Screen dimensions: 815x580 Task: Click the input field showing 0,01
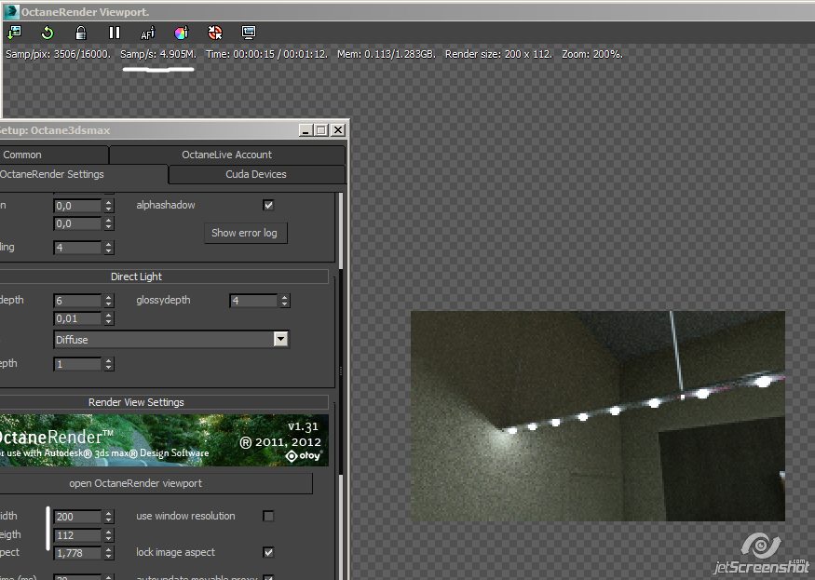(x=78, y=318)
